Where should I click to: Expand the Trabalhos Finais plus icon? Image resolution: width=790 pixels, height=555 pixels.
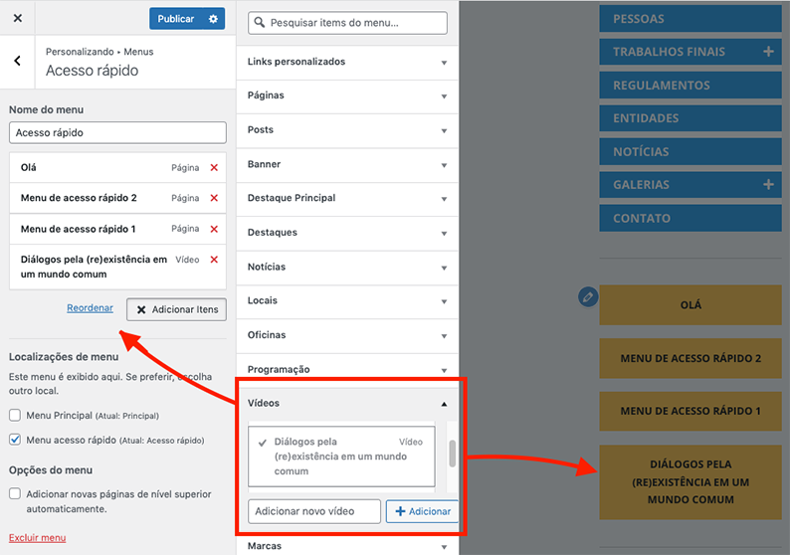tap(768, 52)
